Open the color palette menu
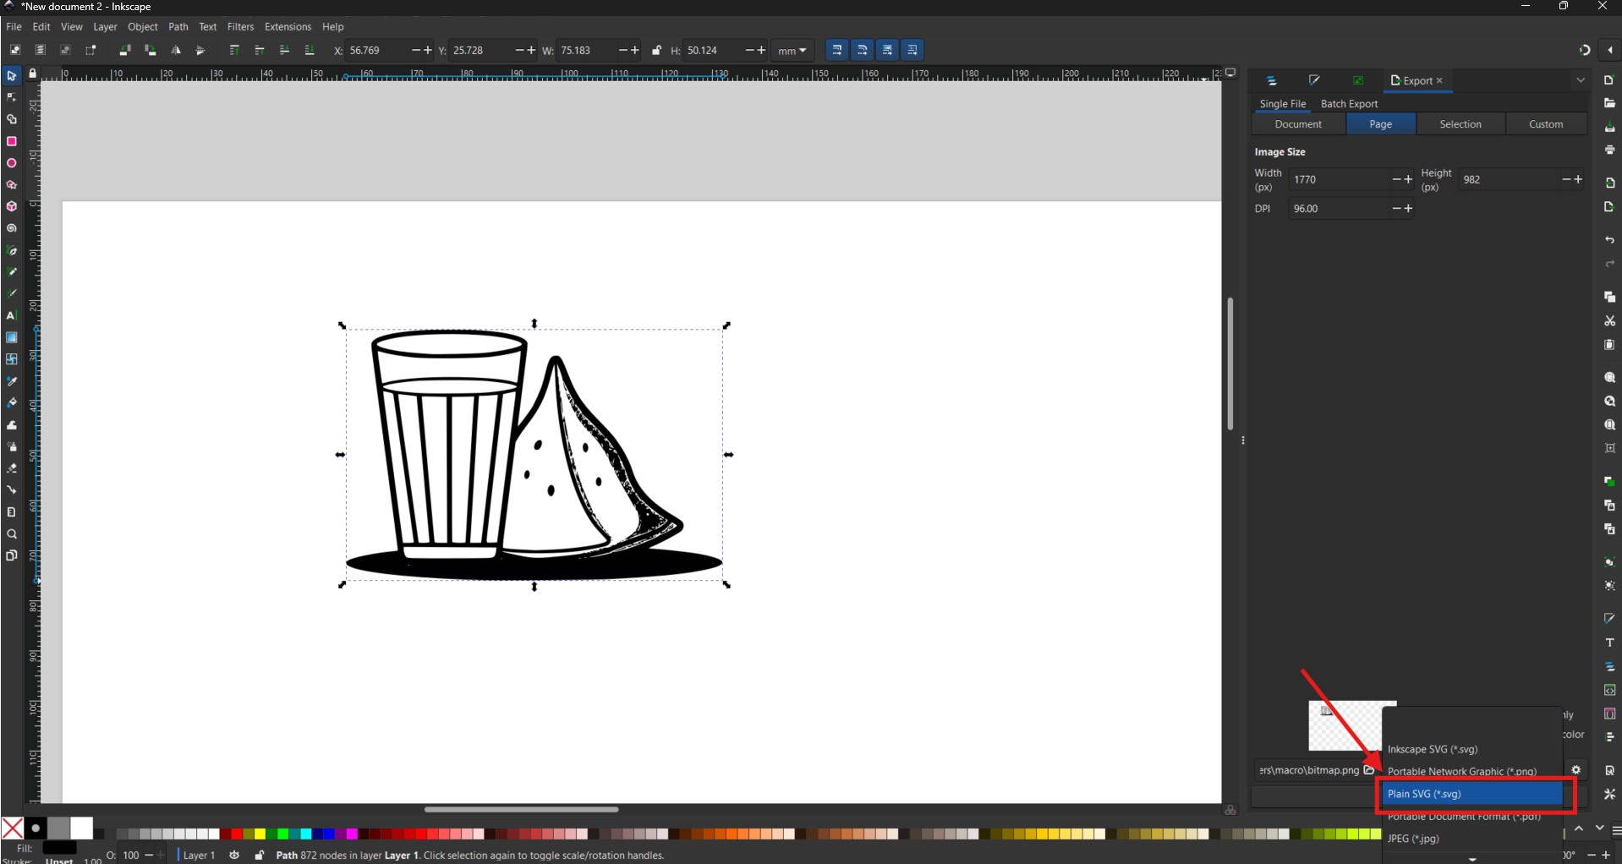Screen dimensions: 1622x864 click(x=1616, y=830)
